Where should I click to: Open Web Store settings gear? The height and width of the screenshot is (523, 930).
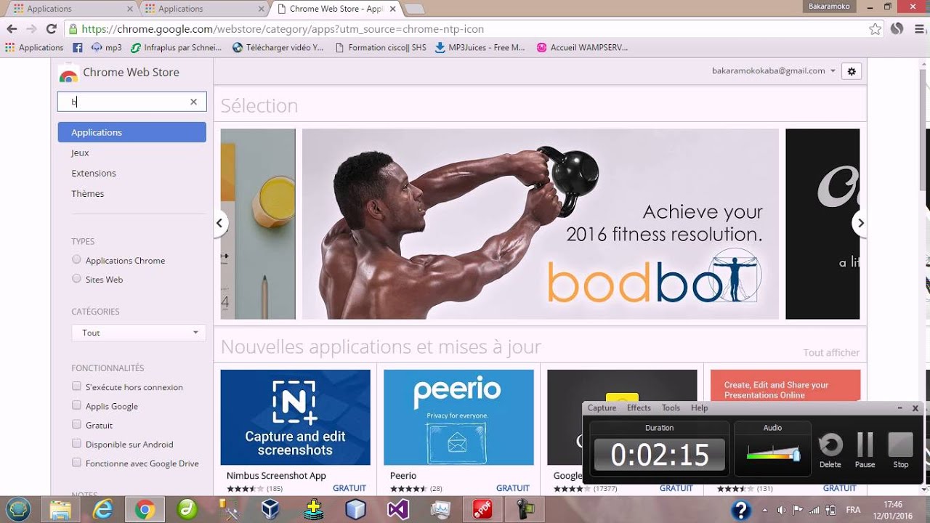click(852, 71)
